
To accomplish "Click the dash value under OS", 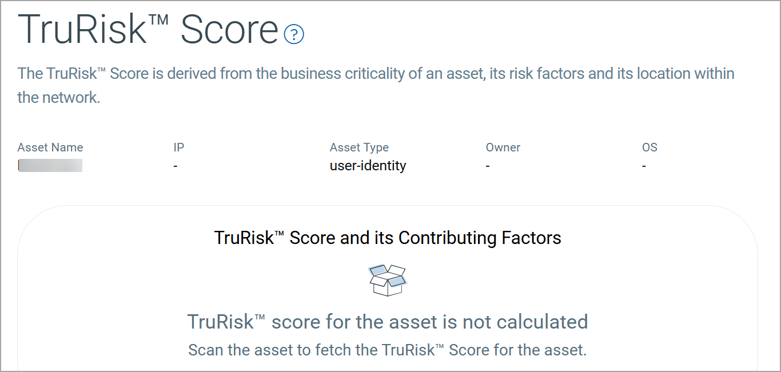I will pos(644,166).
